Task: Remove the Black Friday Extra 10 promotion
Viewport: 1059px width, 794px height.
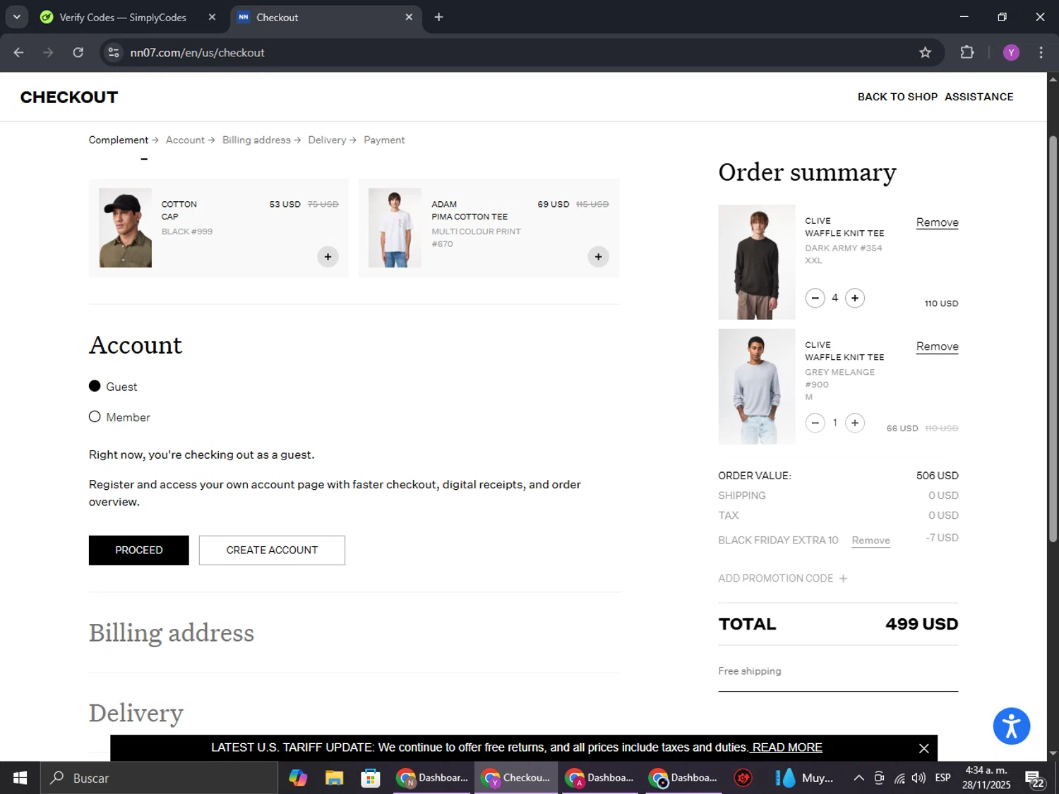Action: 870,541
